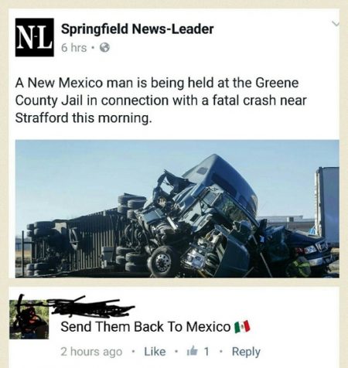This screenshot has height=368, width=348.
Task: Click the N-L News-Leader logo avatar
Action: 35,37
